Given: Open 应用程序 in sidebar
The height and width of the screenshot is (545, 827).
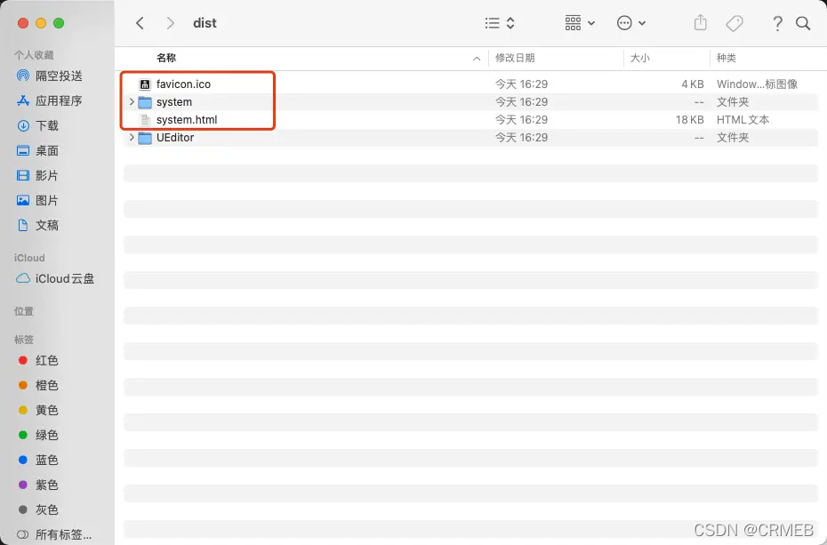Looking at the screenshot, I should tap(50, 100).
